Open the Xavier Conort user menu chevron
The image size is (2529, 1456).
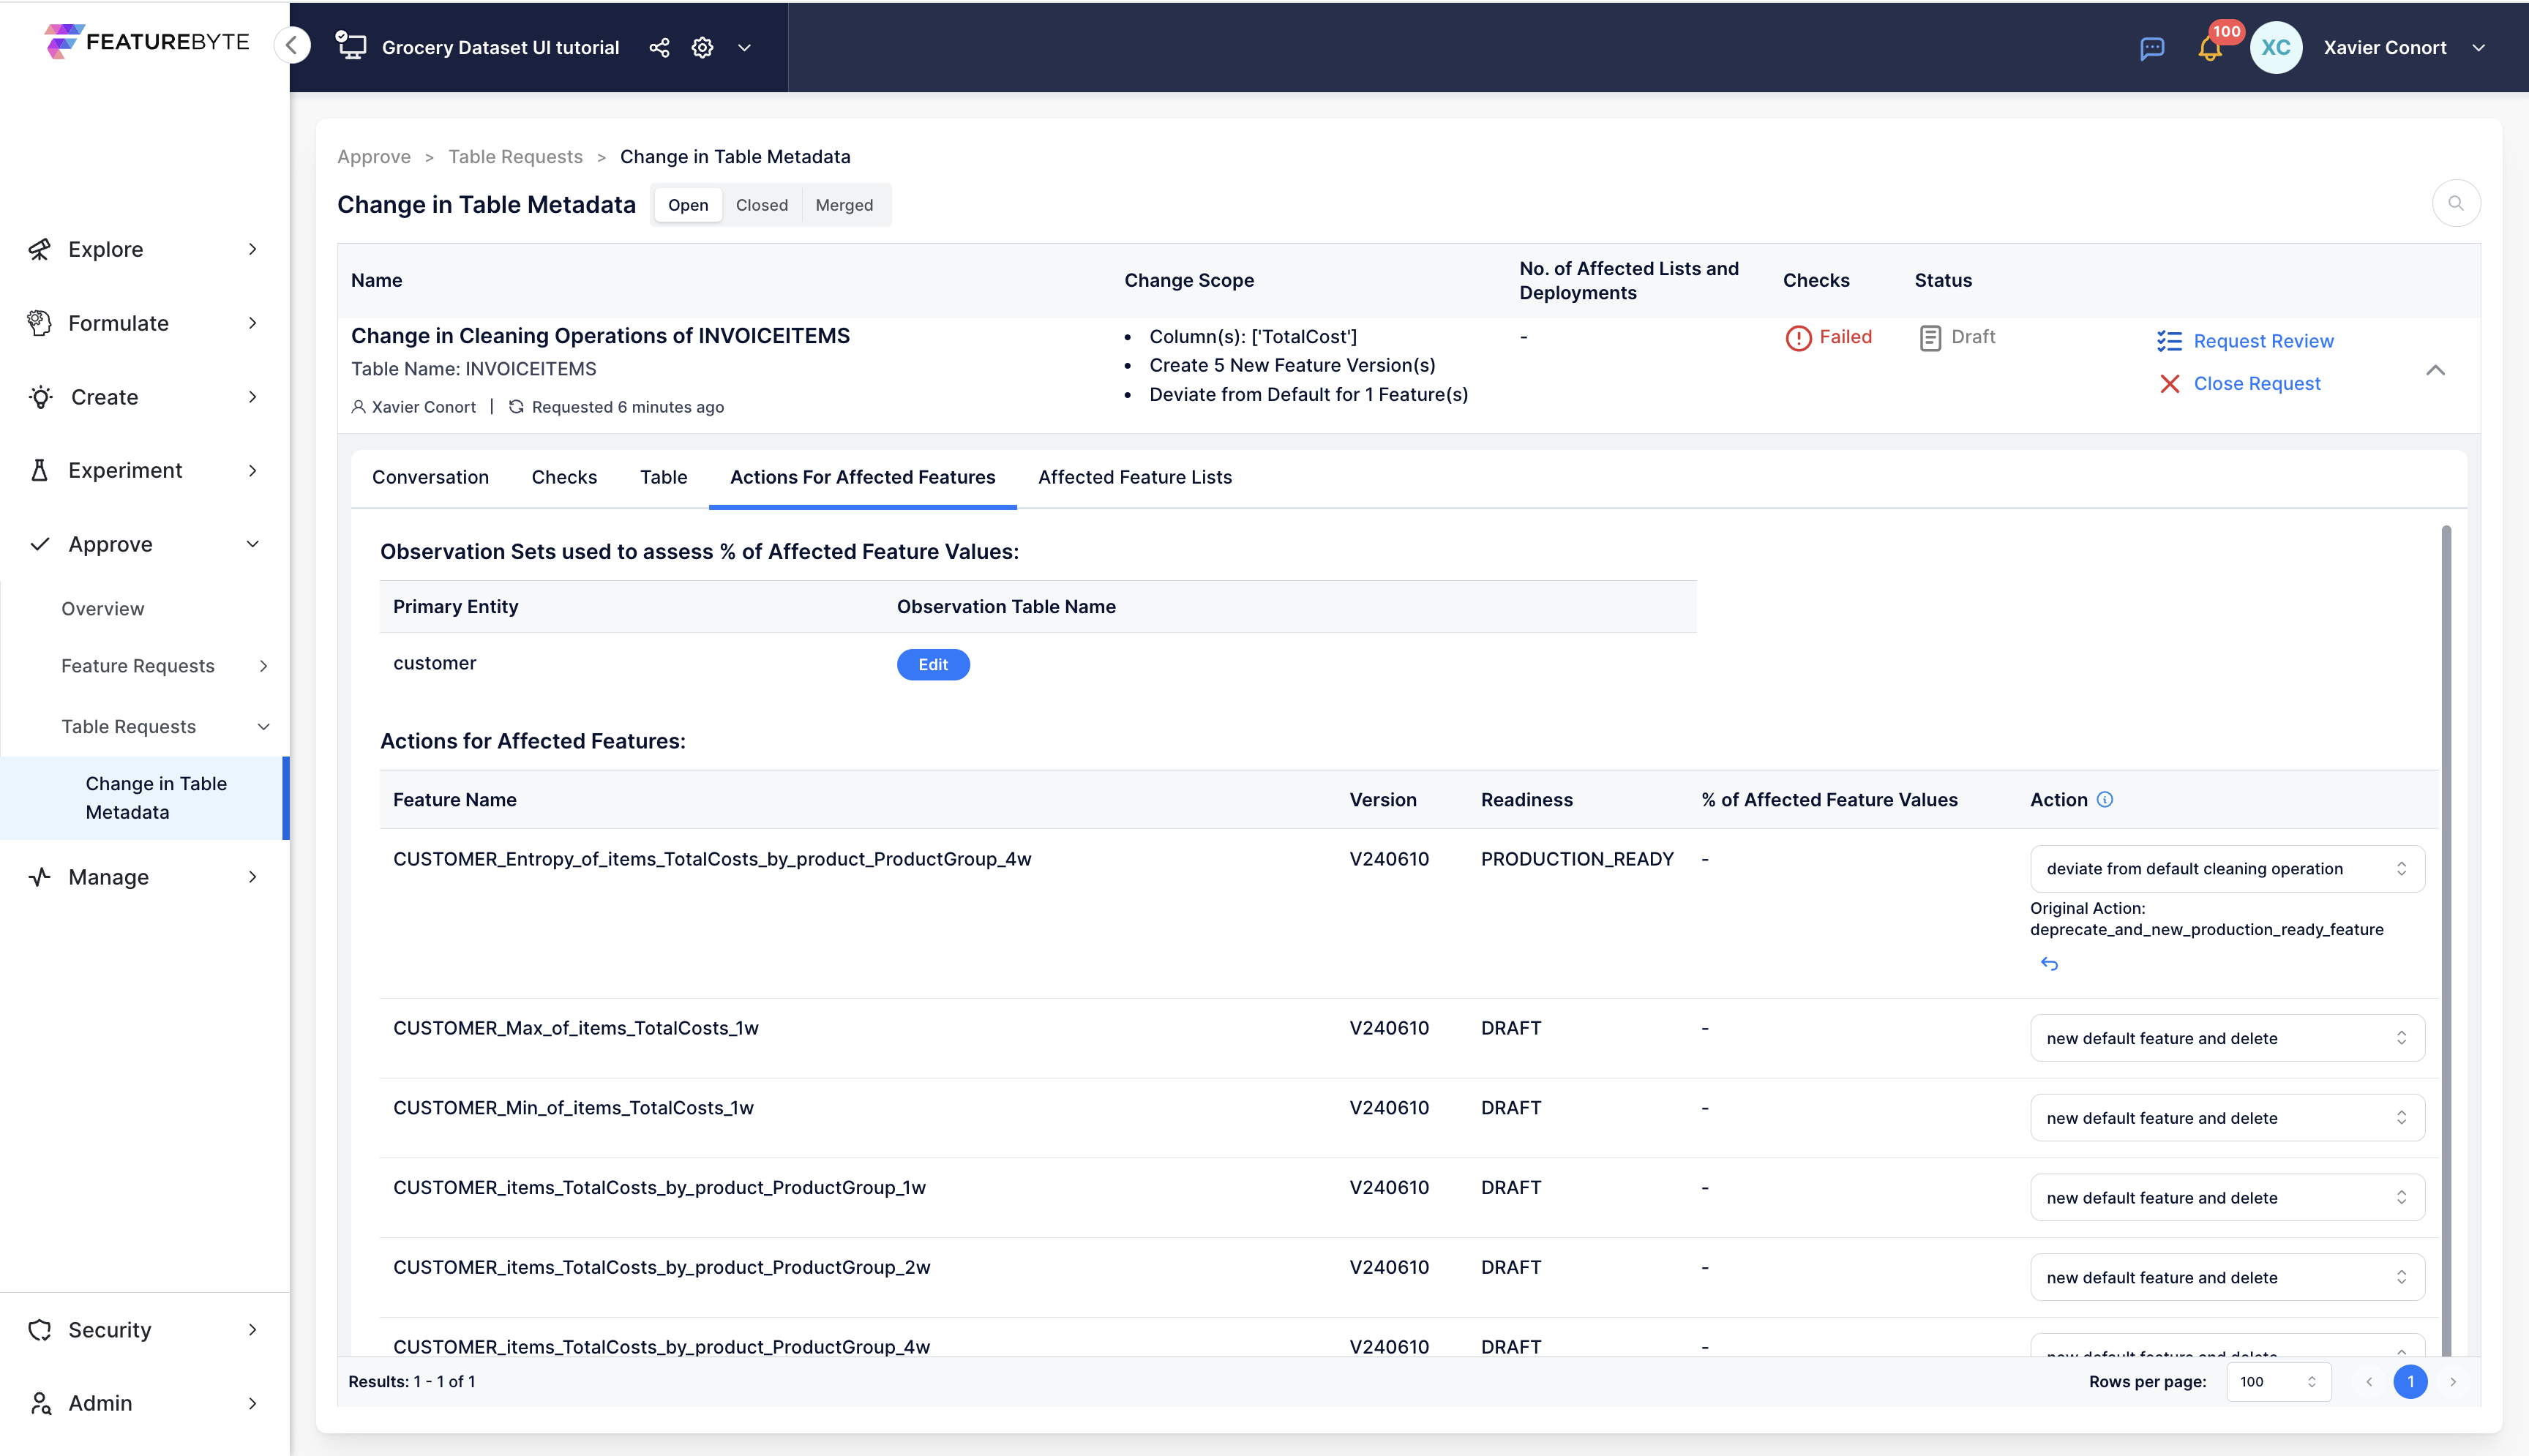(2478, 47)
